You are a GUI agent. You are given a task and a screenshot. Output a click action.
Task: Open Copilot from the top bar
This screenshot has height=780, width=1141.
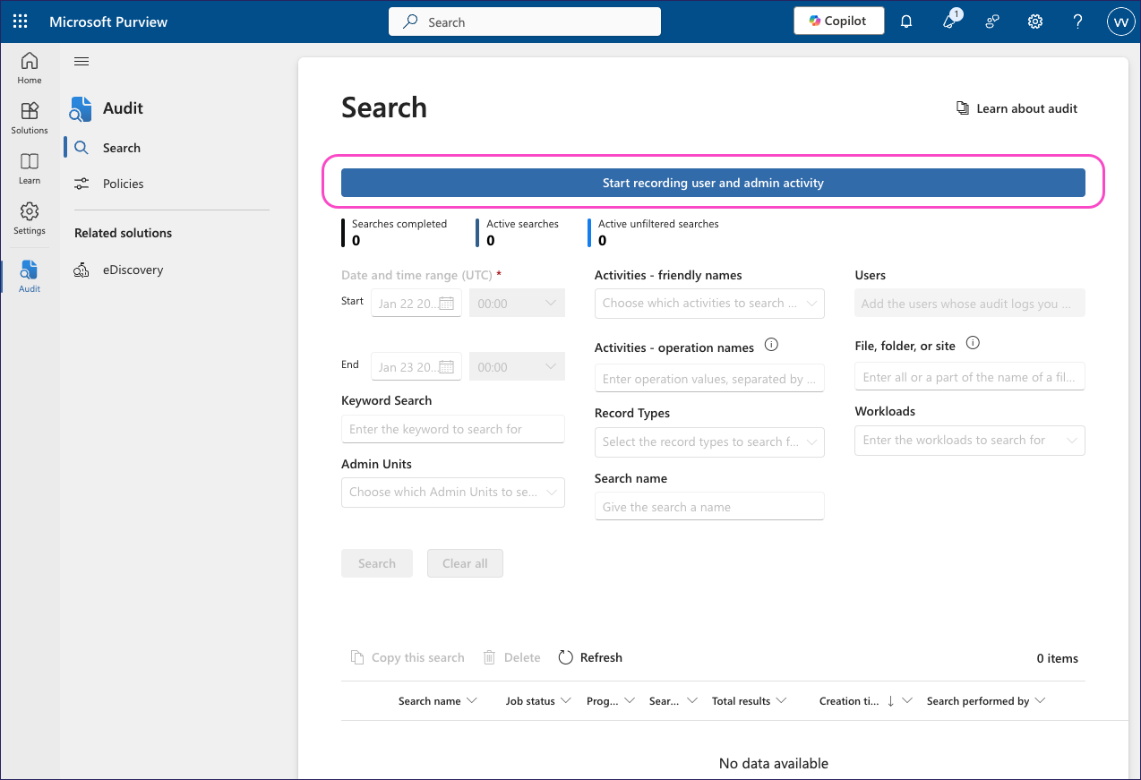point(838,20)
